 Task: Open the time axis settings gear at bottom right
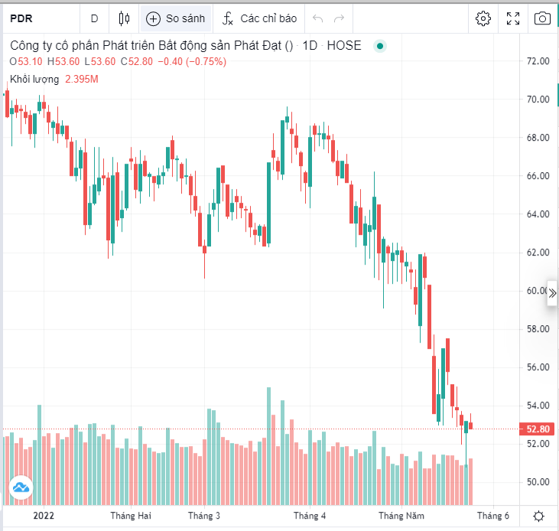(538, 516)
